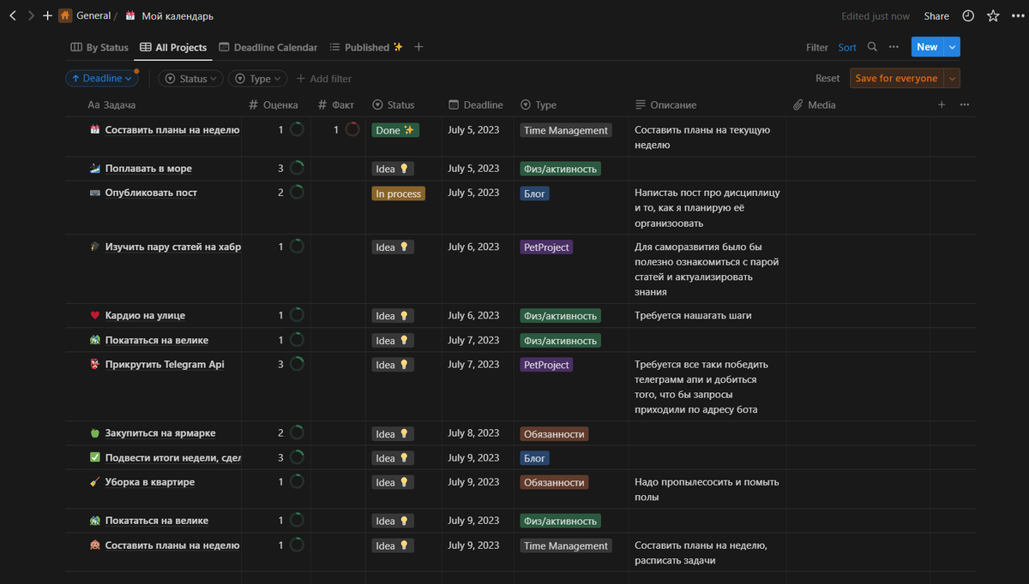This screenshot has height=584, width=1029.
Task: Switch to the By Status tab
Action: pyautogui.click(x=99, y=47)
